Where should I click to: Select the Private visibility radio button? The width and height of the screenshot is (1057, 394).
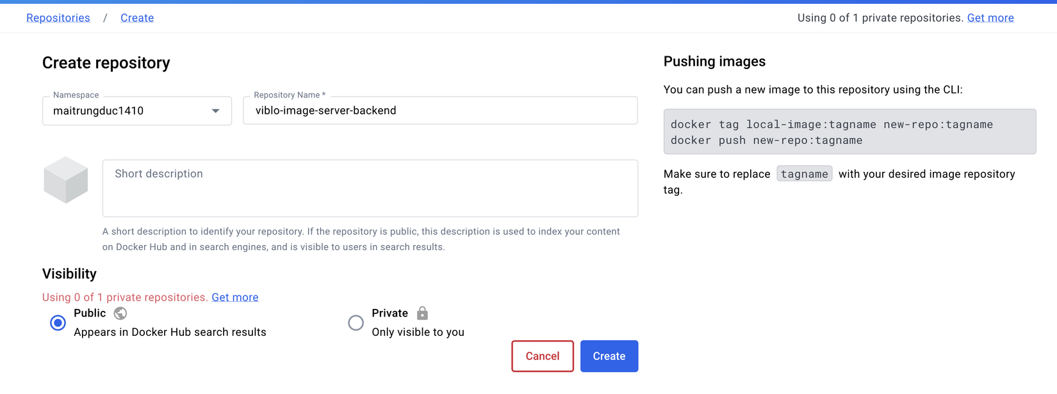356,323
